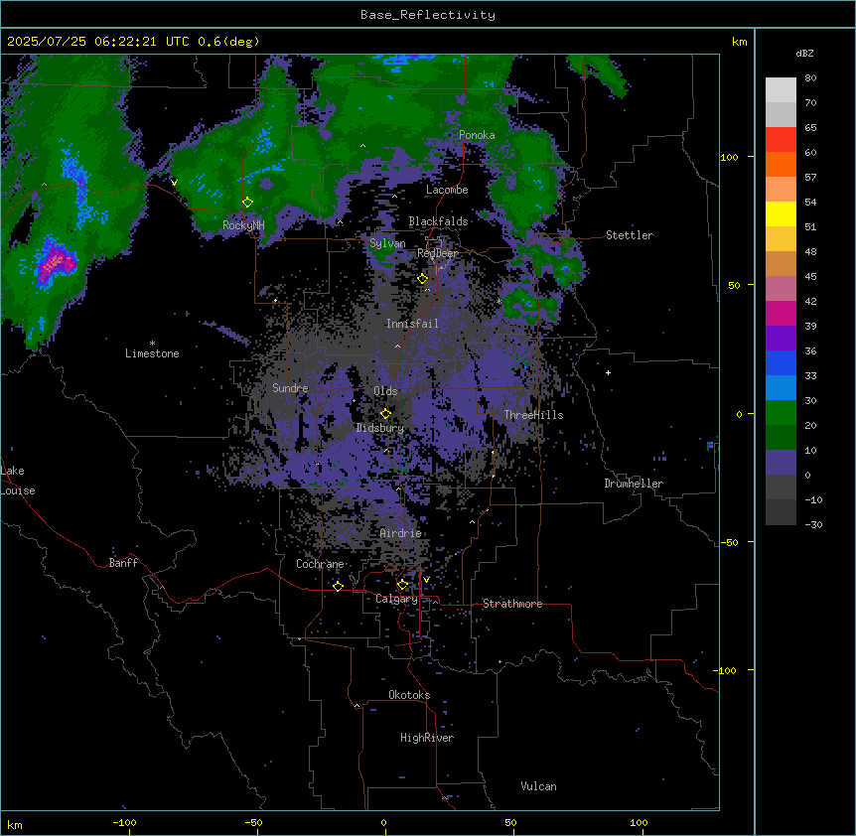The image size is (856, 836).
Task: Click the km unit label at top right
Action: click(x=739, y=42)
